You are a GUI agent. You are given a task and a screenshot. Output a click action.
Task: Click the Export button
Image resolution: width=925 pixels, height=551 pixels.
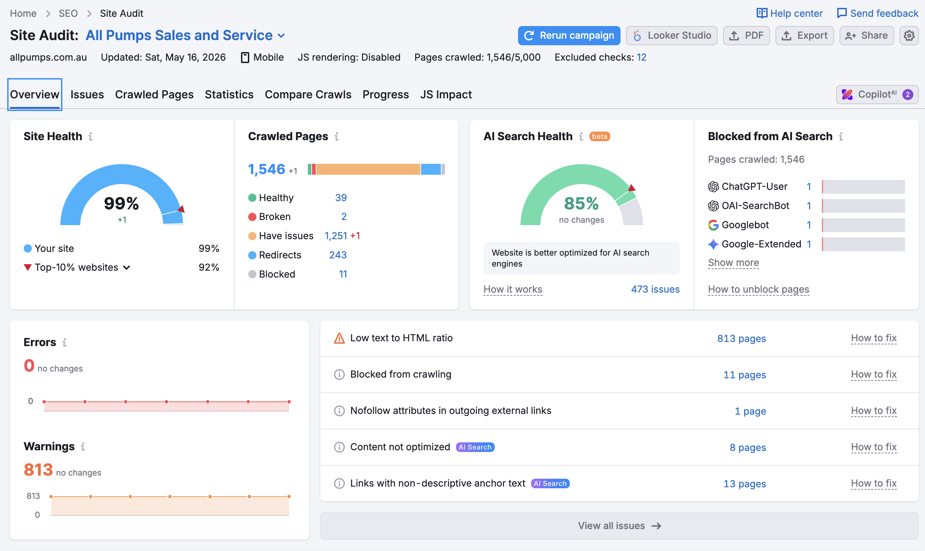(805, 36)
